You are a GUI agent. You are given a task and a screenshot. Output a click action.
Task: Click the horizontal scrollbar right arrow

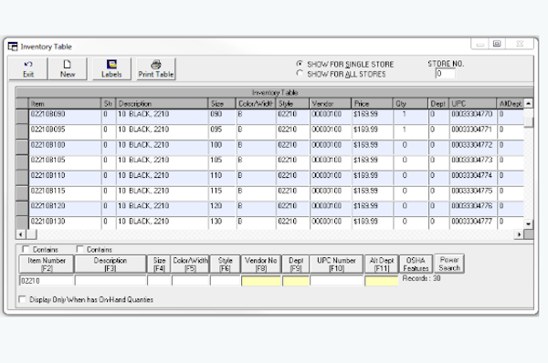click(519, 234)
